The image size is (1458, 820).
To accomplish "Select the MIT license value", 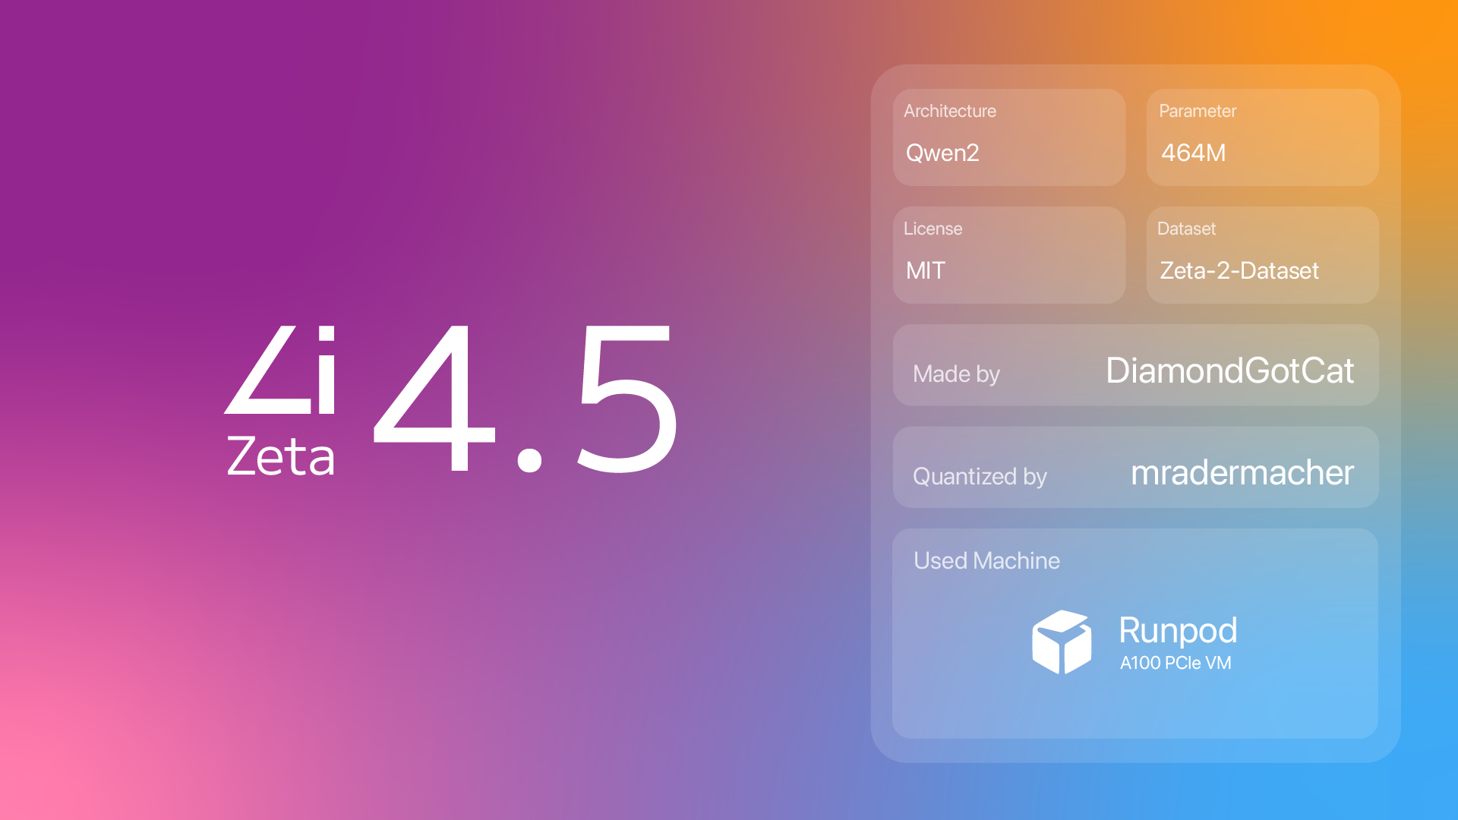I will (x=926, y=271).
